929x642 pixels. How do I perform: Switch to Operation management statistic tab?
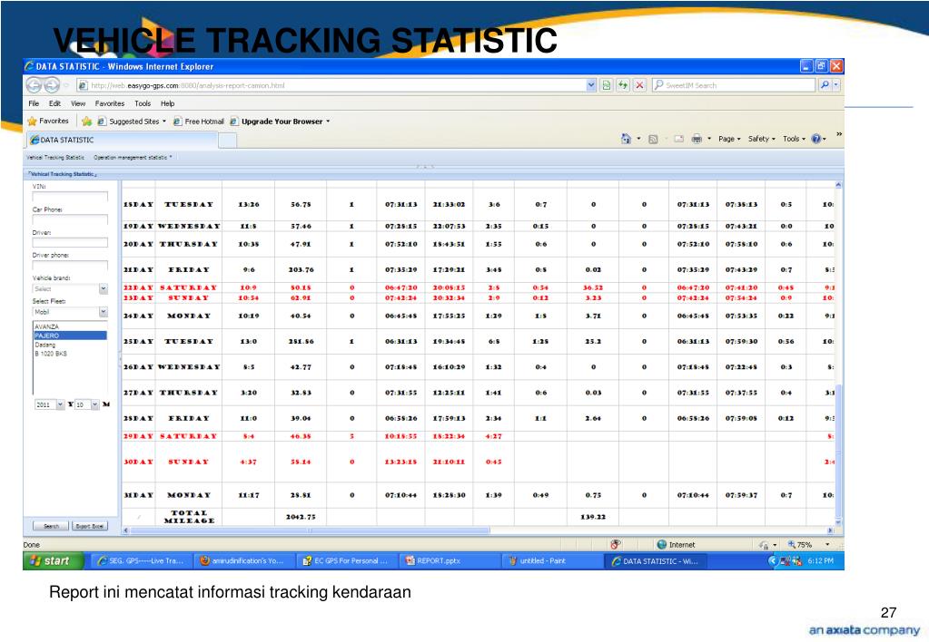coord(131,158)
